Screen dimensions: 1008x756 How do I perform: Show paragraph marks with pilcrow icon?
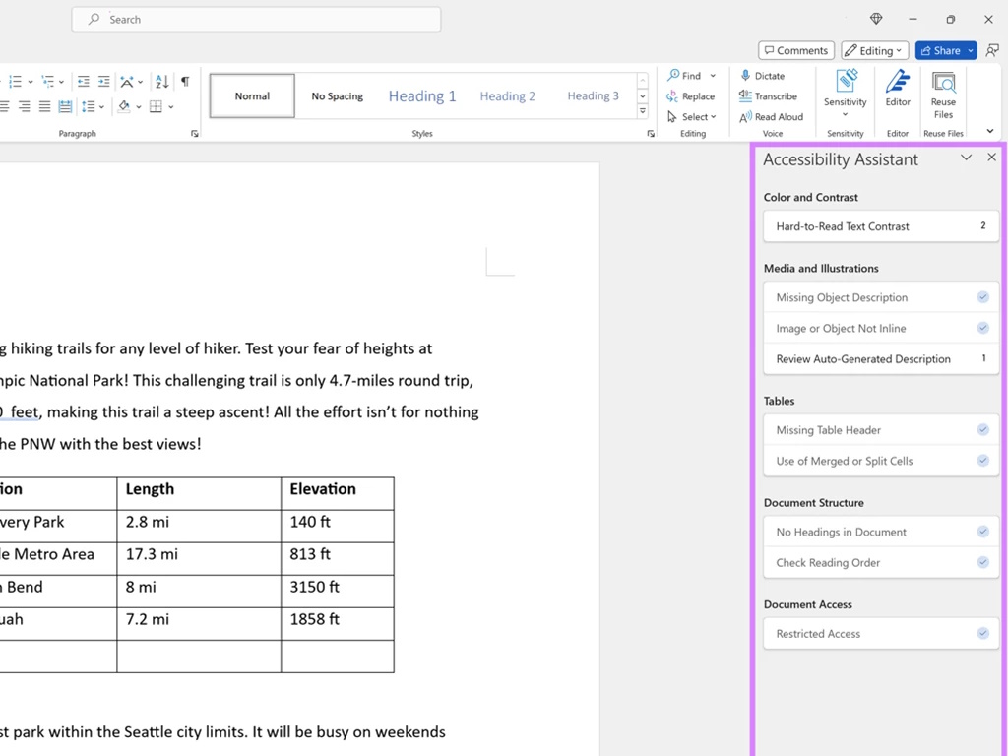click(185, 81)
